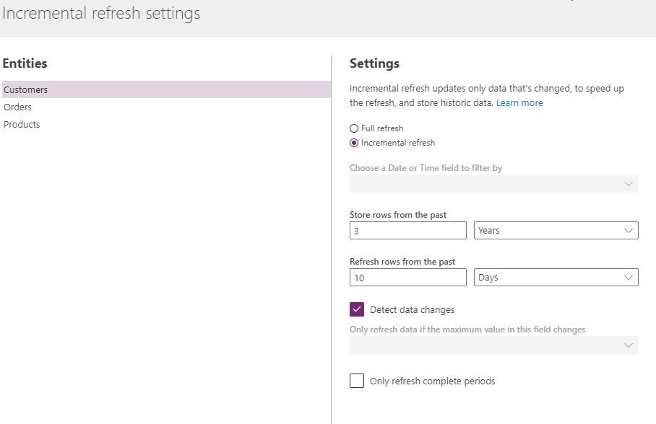Expand the Days dropdown chevron

pyautogui.click(x=629, y=277)
